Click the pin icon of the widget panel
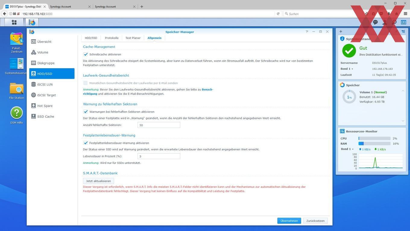This screenshot has height=231, width=410. tap(403, 31)
